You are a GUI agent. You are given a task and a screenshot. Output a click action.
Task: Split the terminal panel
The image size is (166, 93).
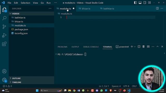click(x=139, y=47)
